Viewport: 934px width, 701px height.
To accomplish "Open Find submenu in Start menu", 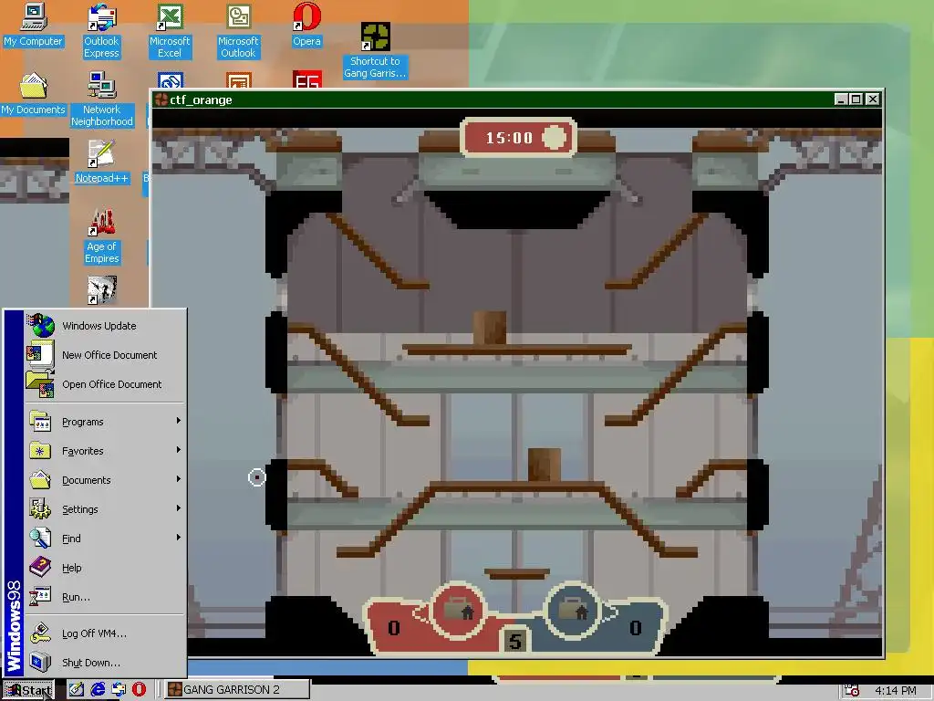I will coord(106,539).
